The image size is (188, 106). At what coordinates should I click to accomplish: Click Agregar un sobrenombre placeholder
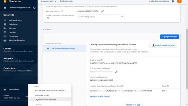tap(101, 72)
